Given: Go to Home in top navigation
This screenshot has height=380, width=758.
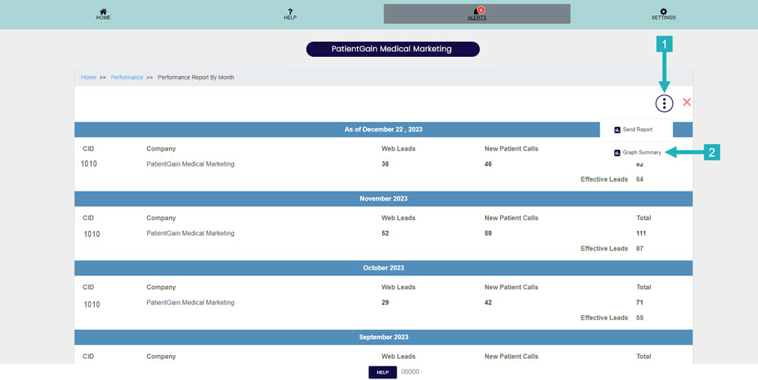Looking at the screenshot, I should [103, 14].
